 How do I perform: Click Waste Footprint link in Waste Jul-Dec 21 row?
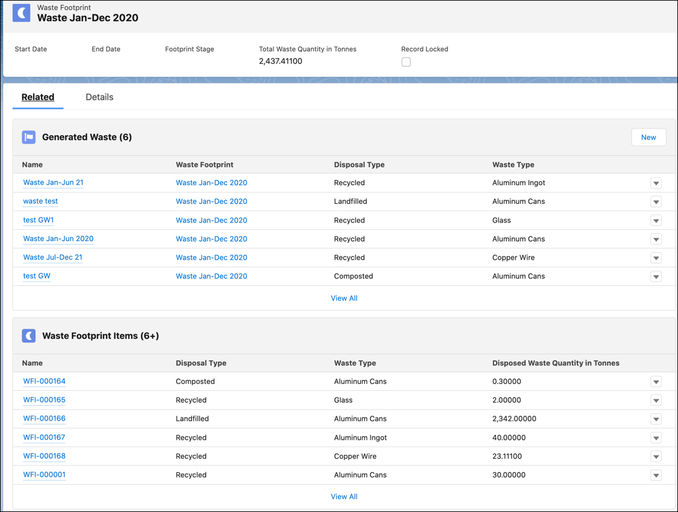click(211, 257)
